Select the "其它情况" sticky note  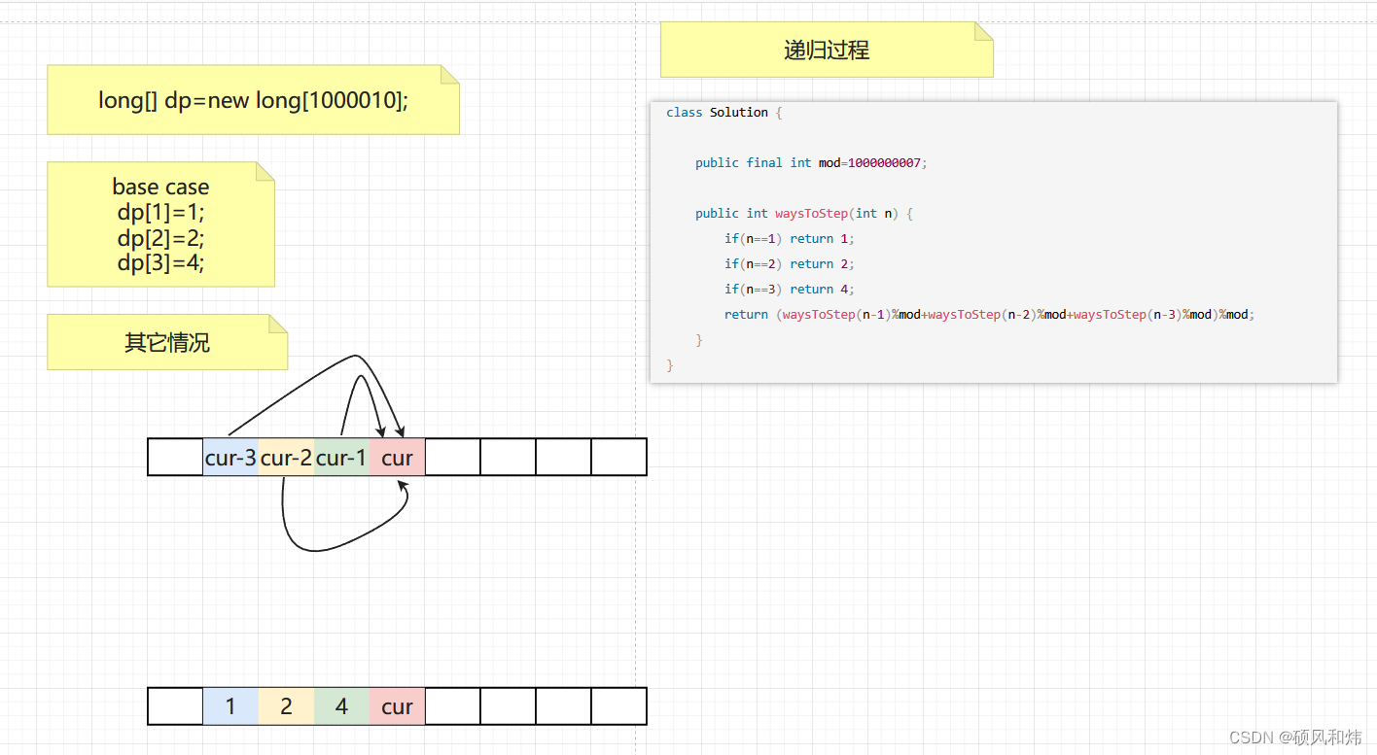(167, 342)
